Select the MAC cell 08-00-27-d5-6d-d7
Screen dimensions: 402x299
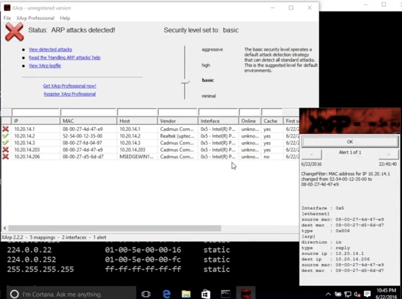pos(83,157)
